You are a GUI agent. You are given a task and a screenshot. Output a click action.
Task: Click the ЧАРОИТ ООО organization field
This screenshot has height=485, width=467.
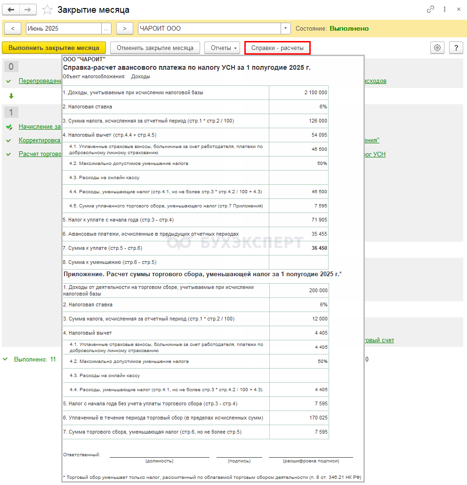209,28
